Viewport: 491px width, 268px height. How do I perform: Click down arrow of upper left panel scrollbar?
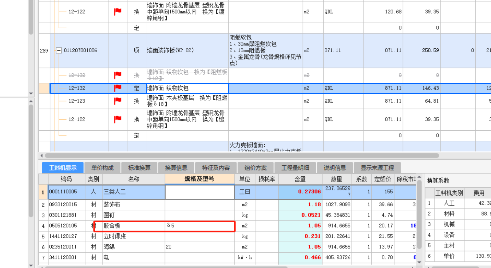[x=31, y=93]
